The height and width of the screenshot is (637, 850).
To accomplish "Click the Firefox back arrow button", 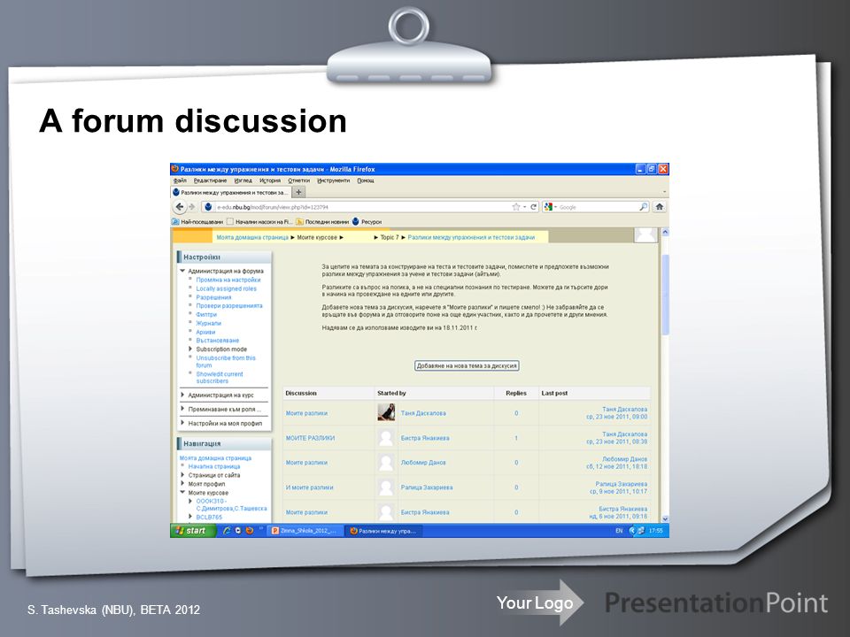I will tap(180, 206).
